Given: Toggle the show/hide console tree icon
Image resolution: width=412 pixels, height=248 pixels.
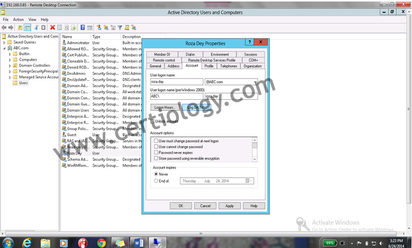Looking at the screenshot, I should tap(27, 27).
